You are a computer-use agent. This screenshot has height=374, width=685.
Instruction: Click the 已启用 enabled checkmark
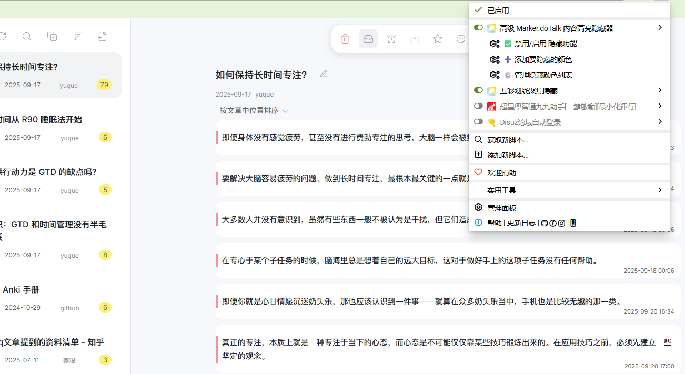(x=478, y=10)
